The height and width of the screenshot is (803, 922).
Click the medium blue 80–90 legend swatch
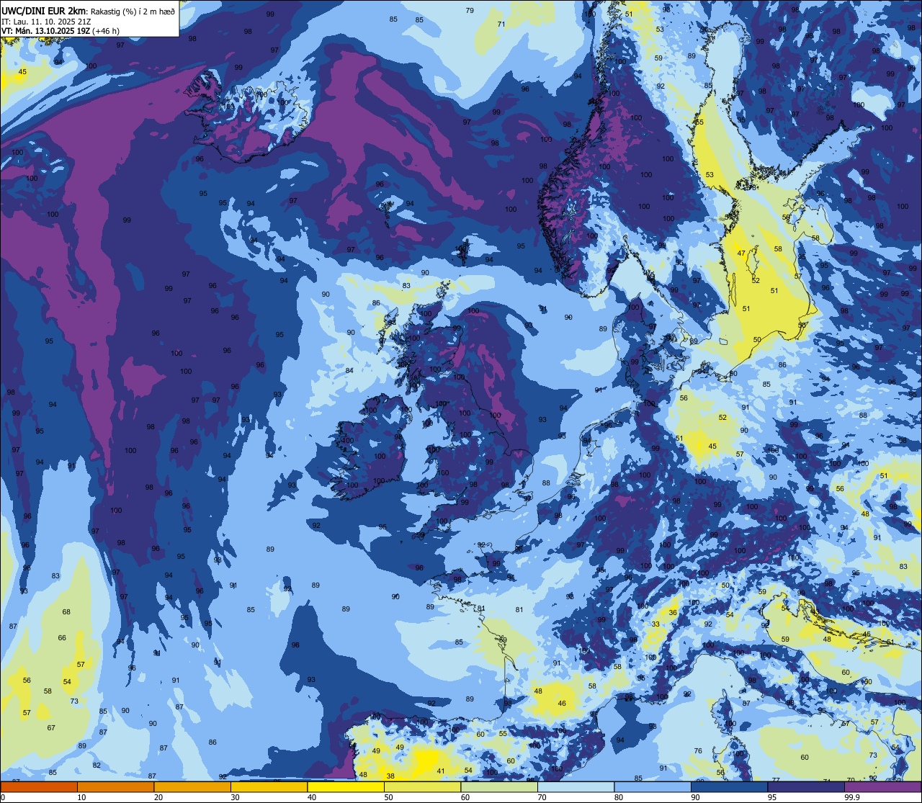coord(653,786)
